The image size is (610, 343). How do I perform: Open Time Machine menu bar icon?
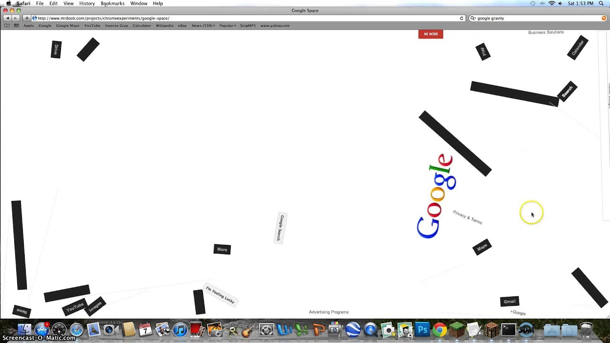[533, 3]
